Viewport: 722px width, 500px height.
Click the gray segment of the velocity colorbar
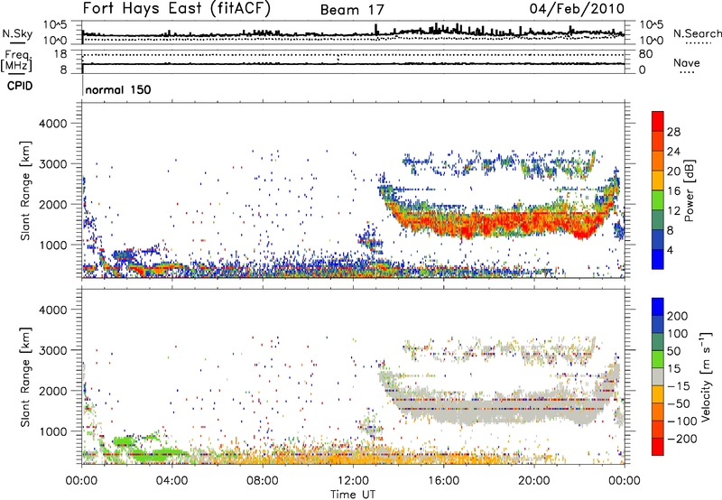pyautogui.click(x=658, y=377)
